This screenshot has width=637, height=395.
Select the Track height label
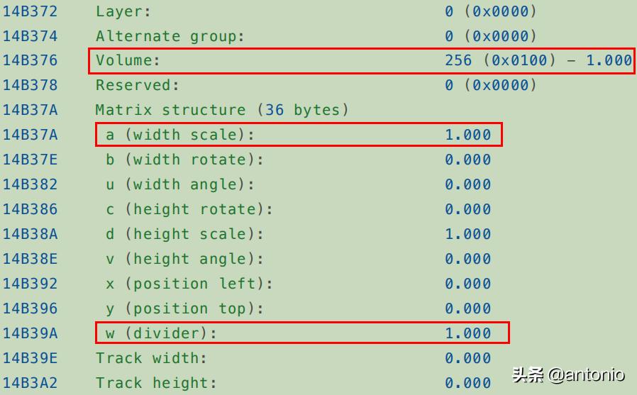(x=156, y=383)
